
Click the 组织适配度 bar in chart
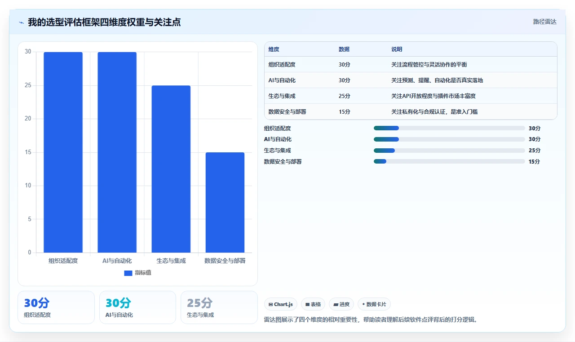pyautogui.click(x=63, y=152)
